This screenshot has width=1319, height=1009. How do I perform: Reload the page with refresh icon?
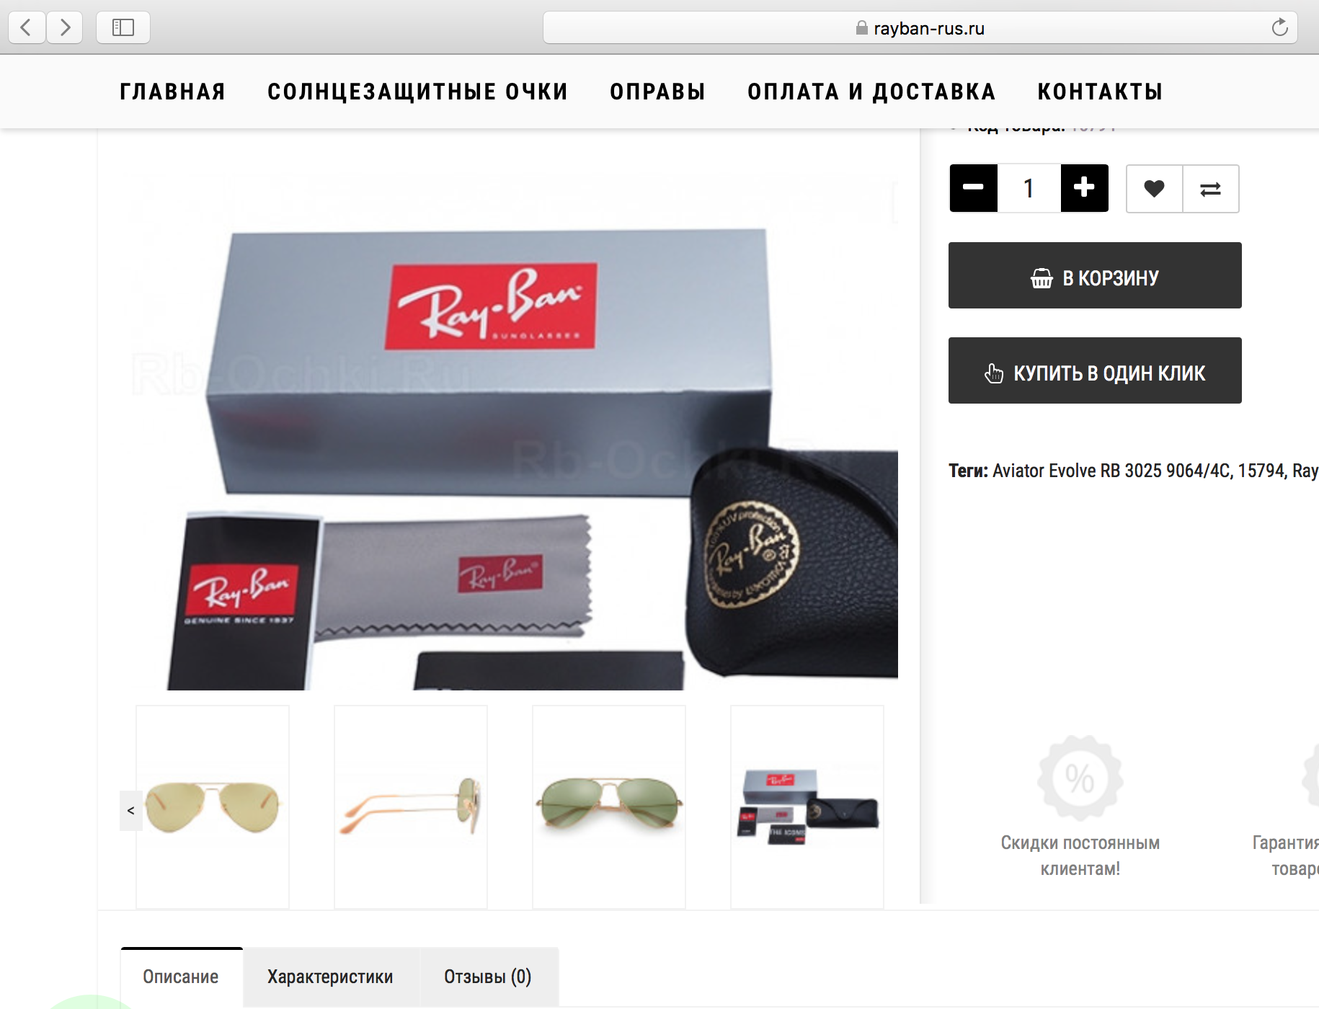[x=1279, y=27]
